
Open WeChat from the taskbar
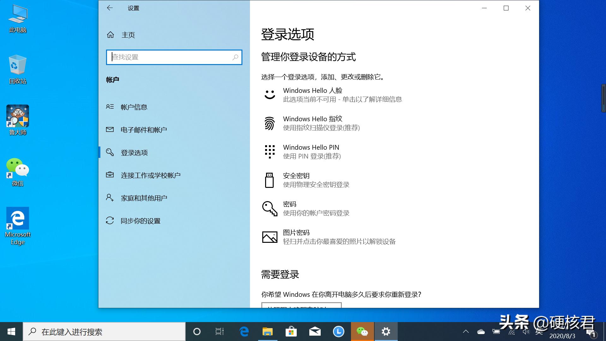pyautogui.click(x=362, y=332)
